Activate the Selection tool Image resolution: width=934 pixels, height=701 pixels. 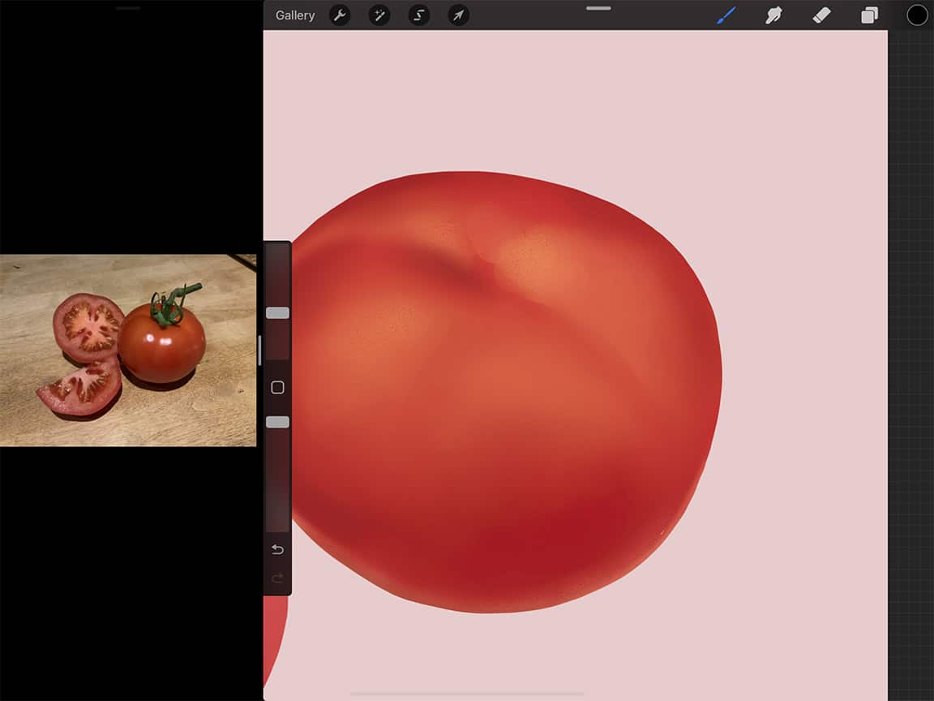coord(418,15)
